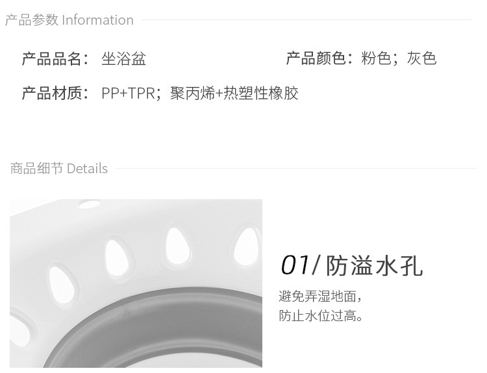Click a teardrop overflow hole in photo

coord(178,247)
